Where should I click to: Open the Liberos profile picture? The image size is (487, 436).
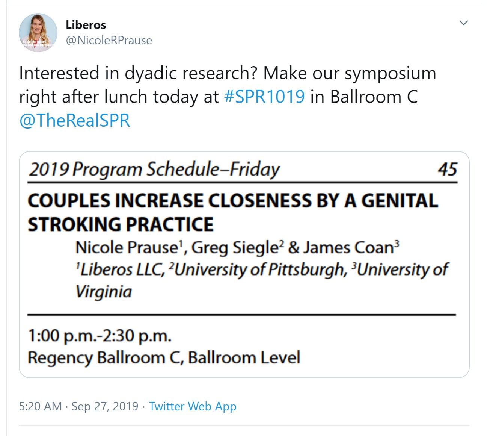[38, 33]
